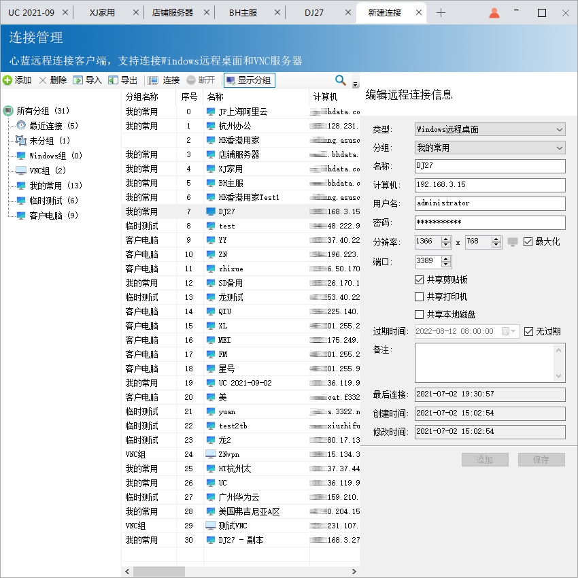Select 临时测试 (6) in group tree
This screenshot has width=578, height=578.
(x=54, y=200)
